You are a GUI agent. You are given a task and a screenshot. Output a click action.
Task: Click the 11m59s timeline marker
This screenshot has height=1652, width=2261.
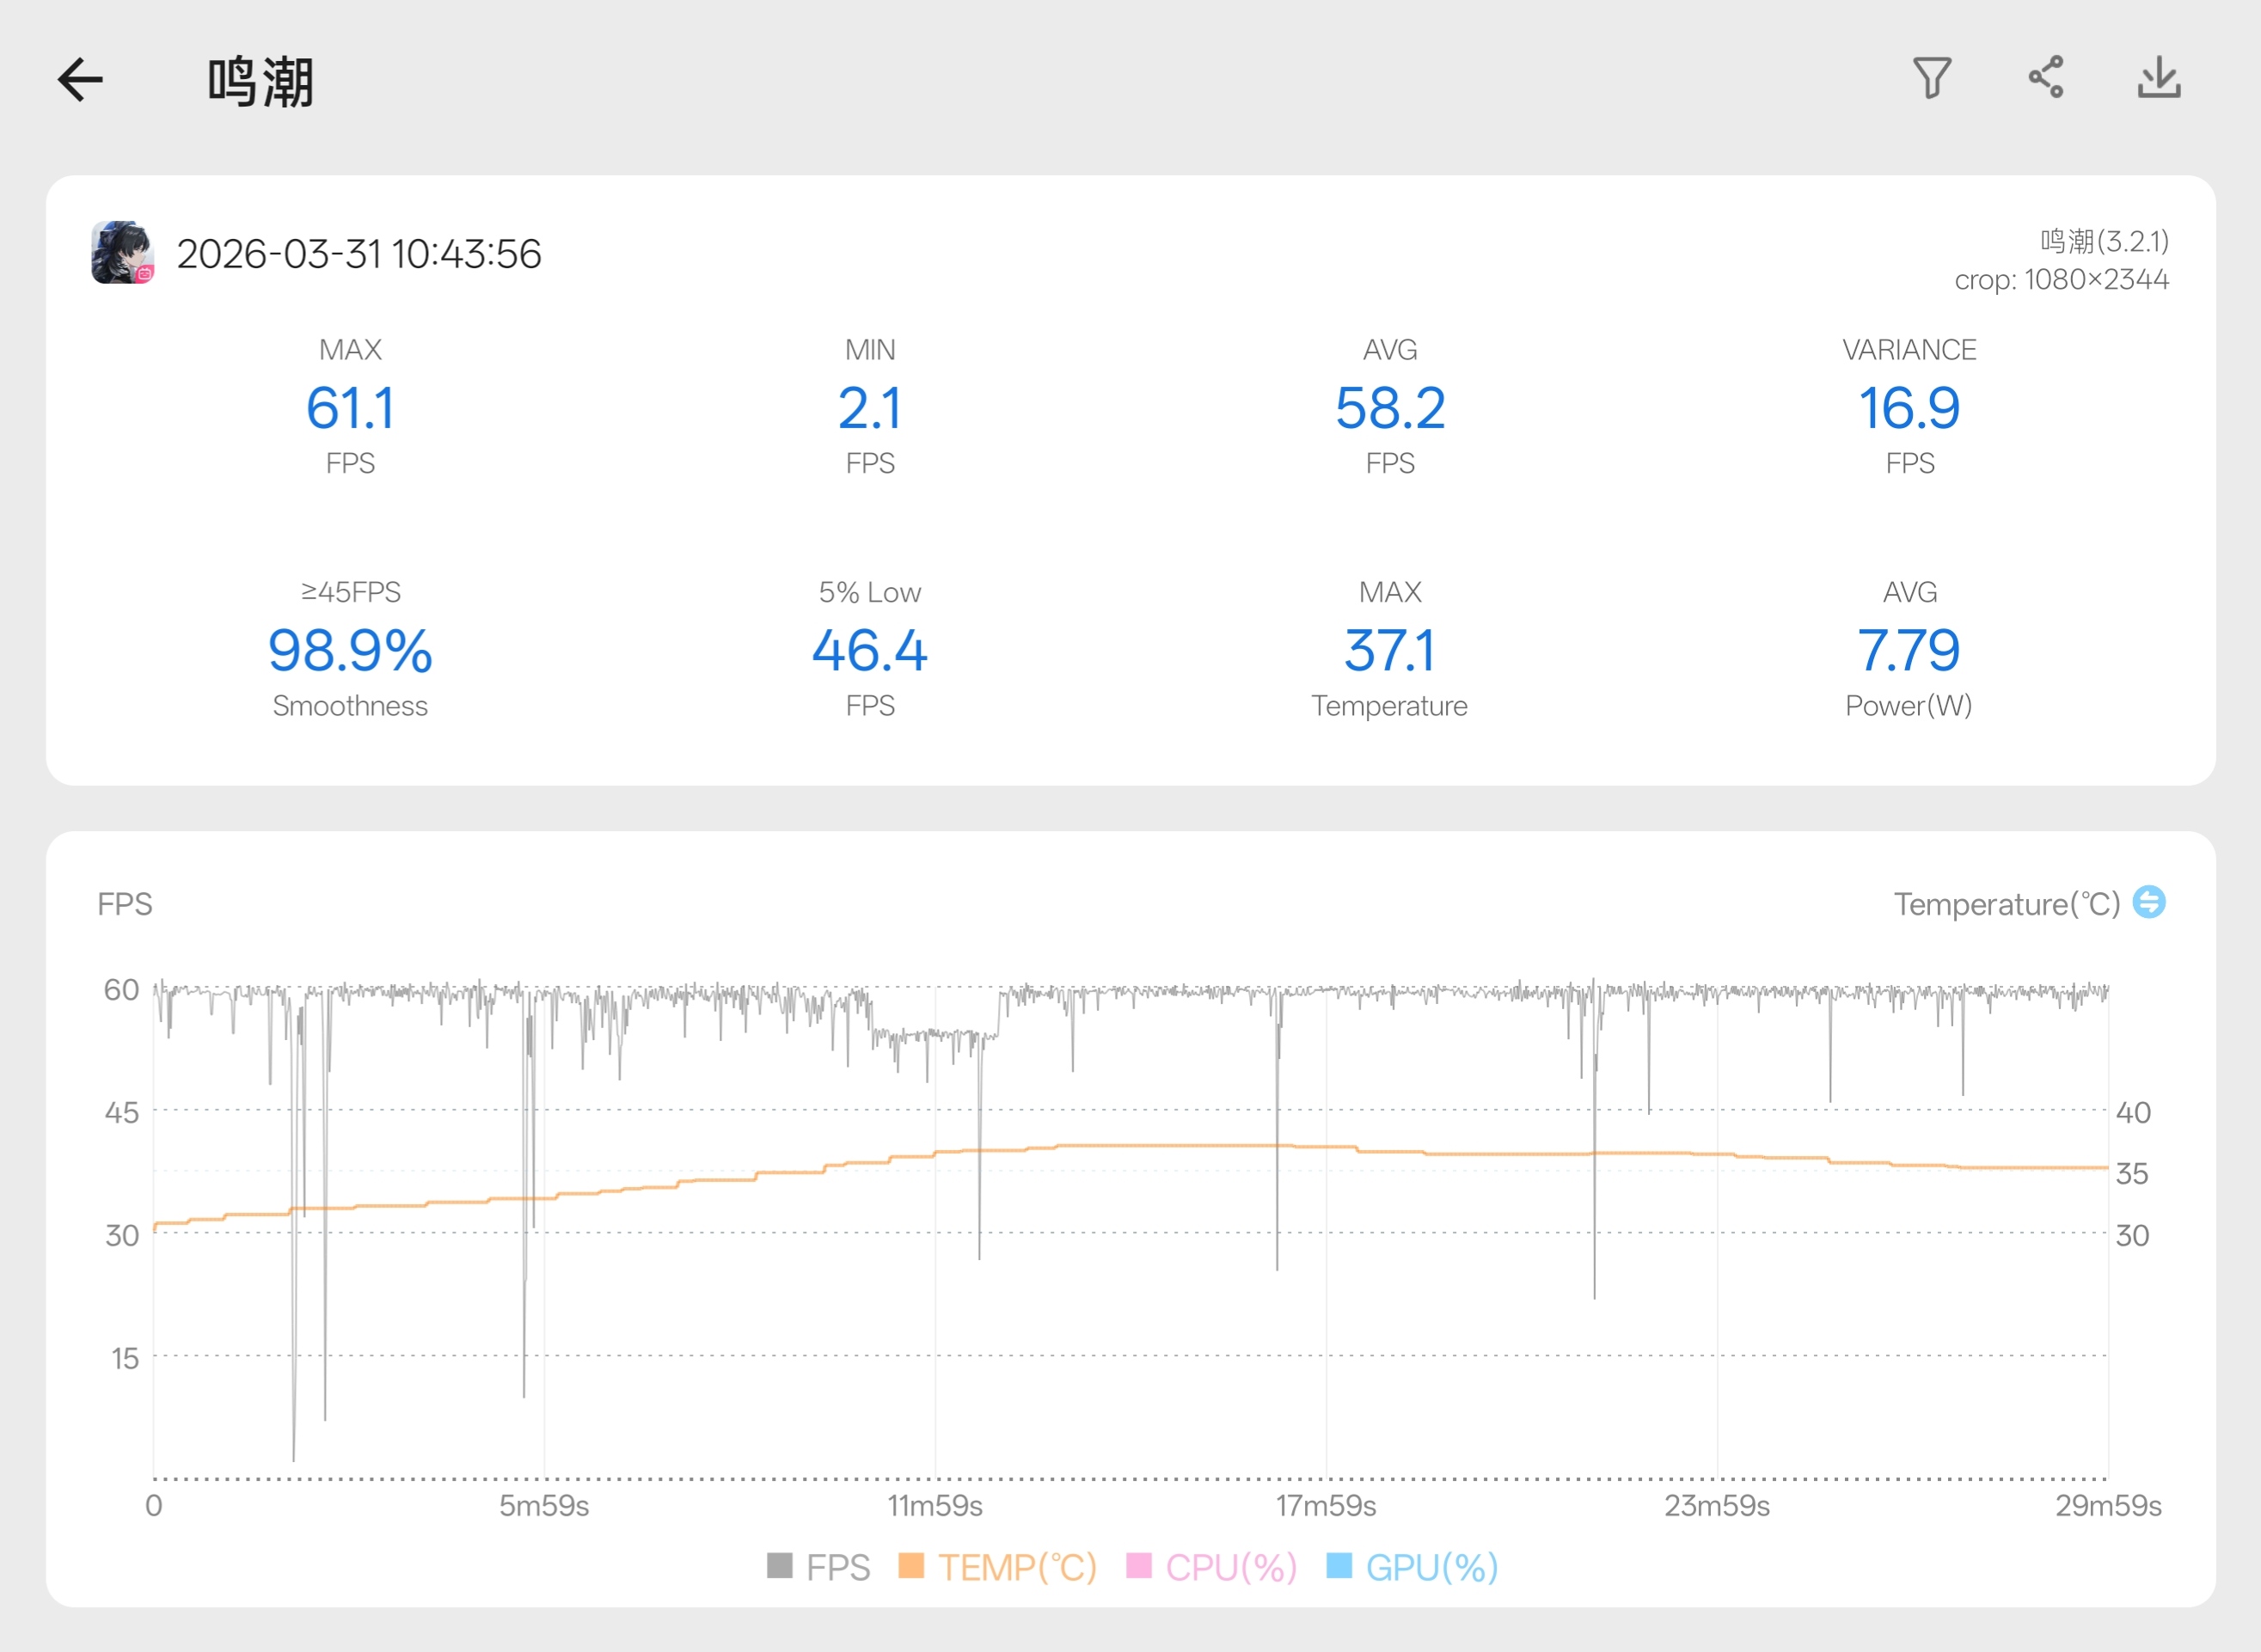[x=935, y=1505]
